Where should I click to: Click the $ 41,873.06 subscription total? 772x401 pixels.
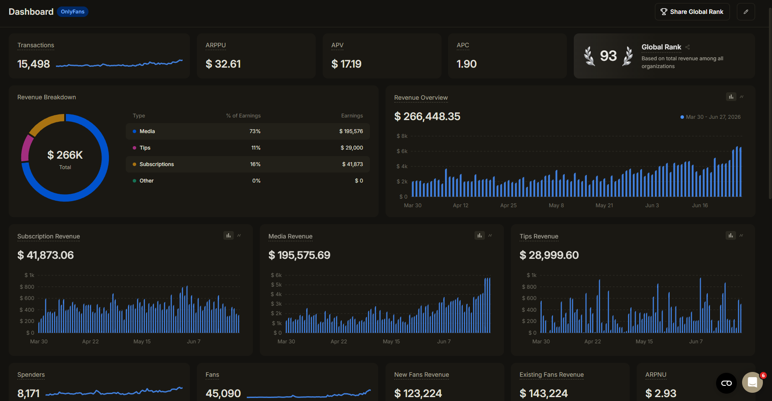point(46,255)
